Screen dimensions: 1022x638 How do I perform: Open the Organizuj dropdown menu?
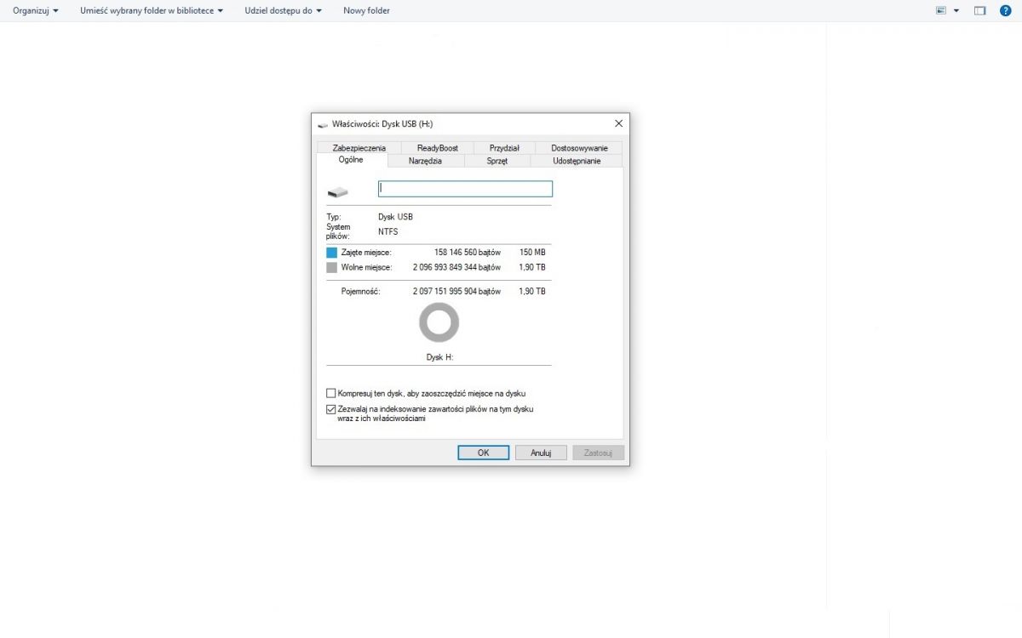click(36, 11)
